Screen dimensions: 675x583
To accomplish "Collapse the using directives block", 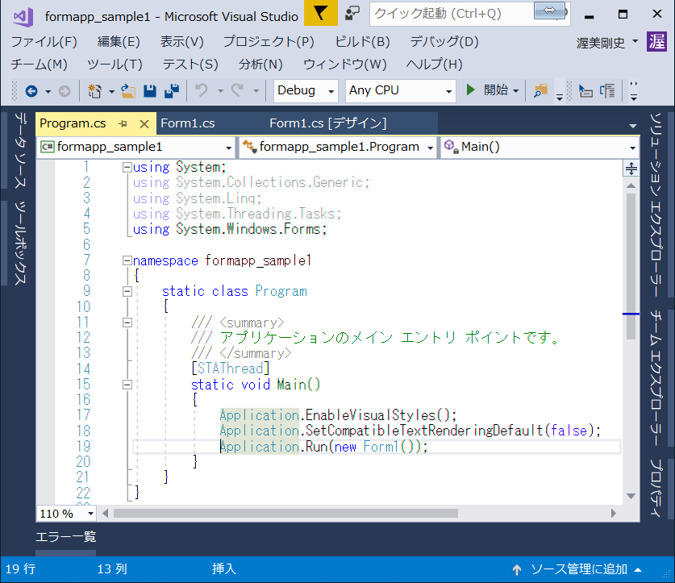I will click(127, 168).
